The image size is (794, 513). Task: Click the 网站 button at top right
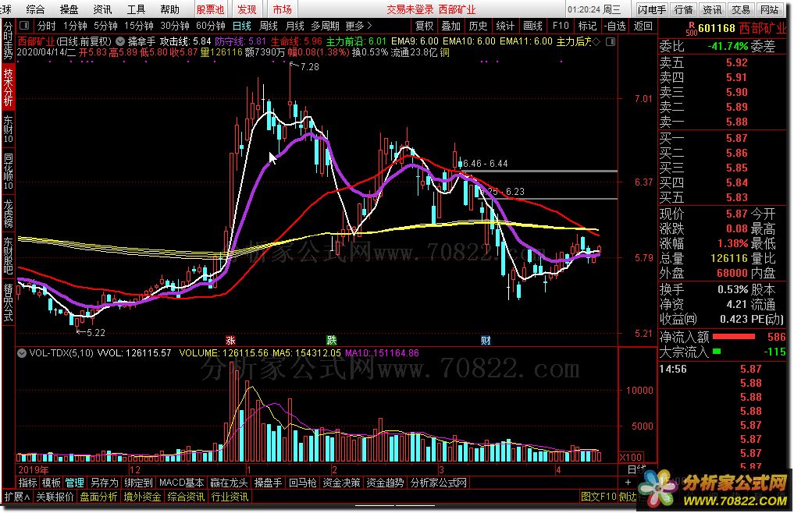769,9
